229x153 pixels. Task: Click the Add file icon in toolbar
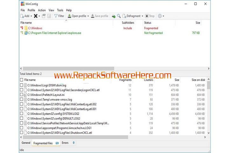point(22,16)
